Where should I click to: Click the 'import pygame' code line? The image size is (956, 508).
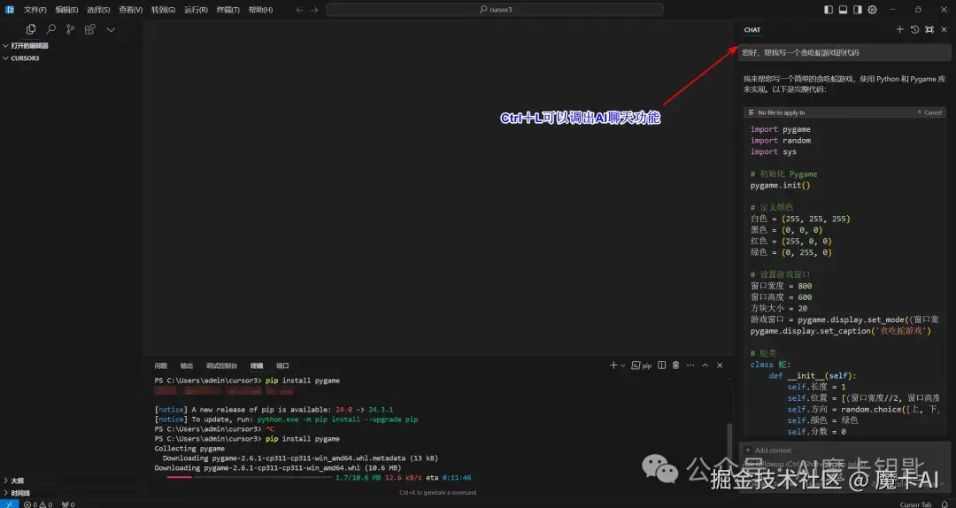[x=781, y=129]
